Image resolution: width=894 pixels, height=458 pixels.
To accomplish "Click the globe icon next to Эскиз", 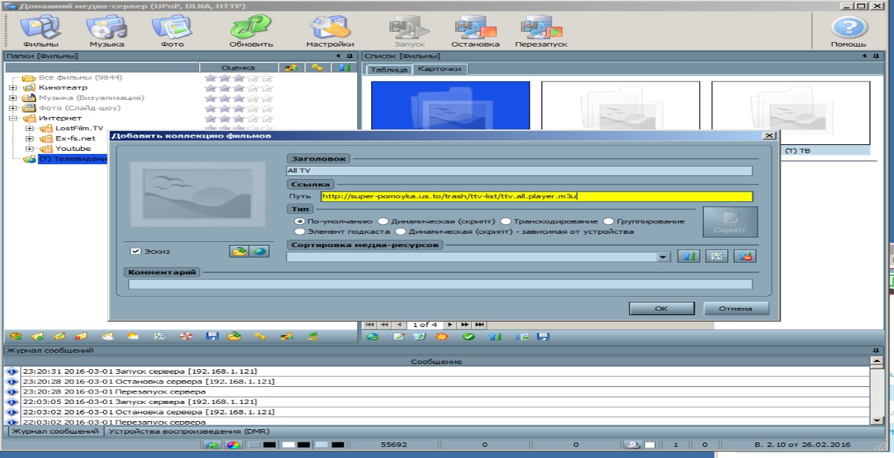I will (258, 252).
